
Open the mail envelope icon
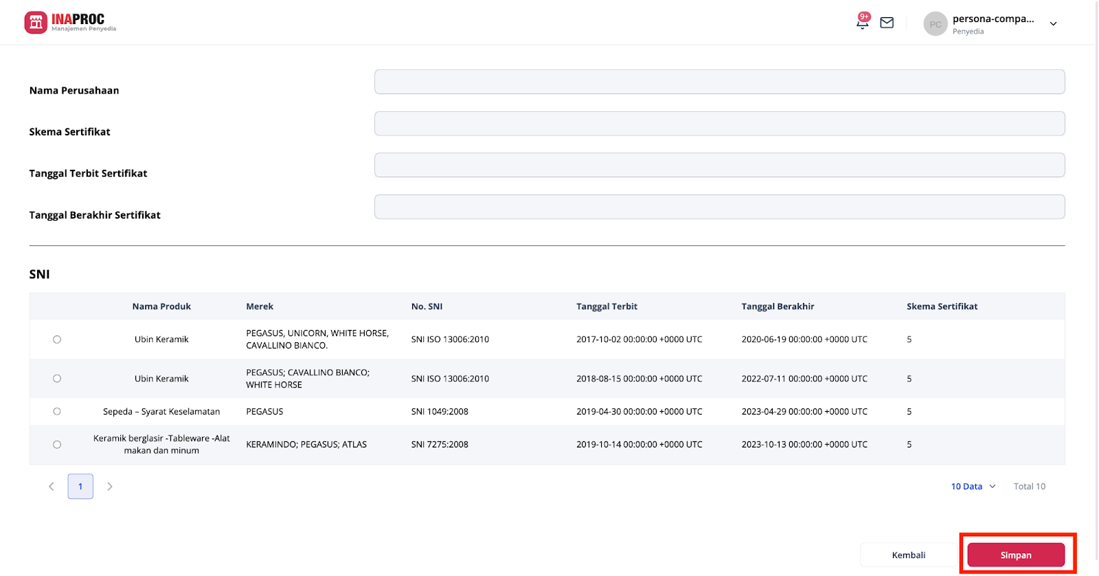coord(887,23)
